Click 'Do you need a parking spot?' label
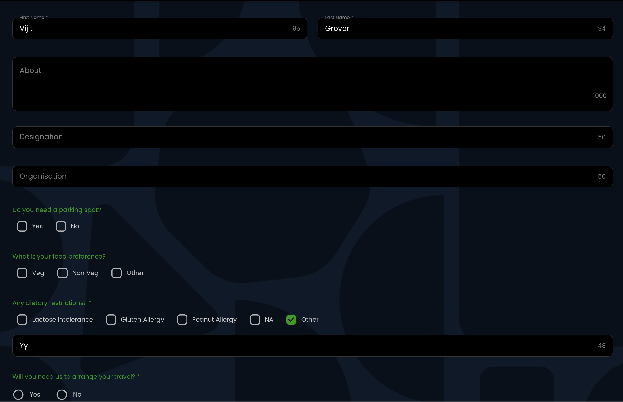The image size is (623, 402). (x=57, y=210)
